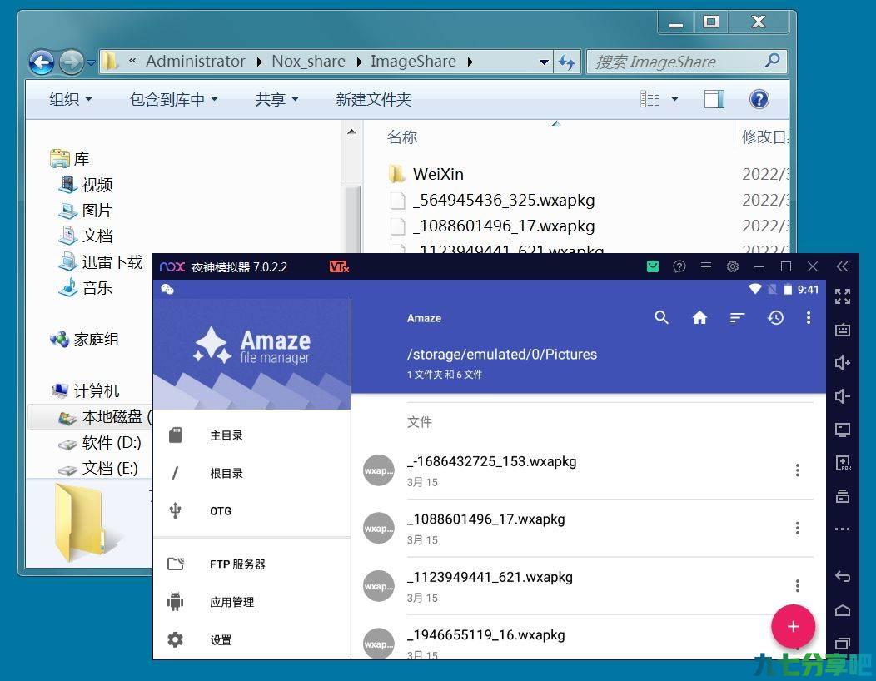Click 新建文件夹 button

pos(373,99)
